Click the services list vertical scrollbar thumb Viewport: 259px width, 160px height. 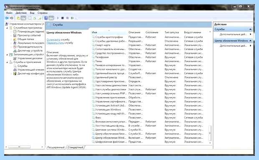click(210, 133)
